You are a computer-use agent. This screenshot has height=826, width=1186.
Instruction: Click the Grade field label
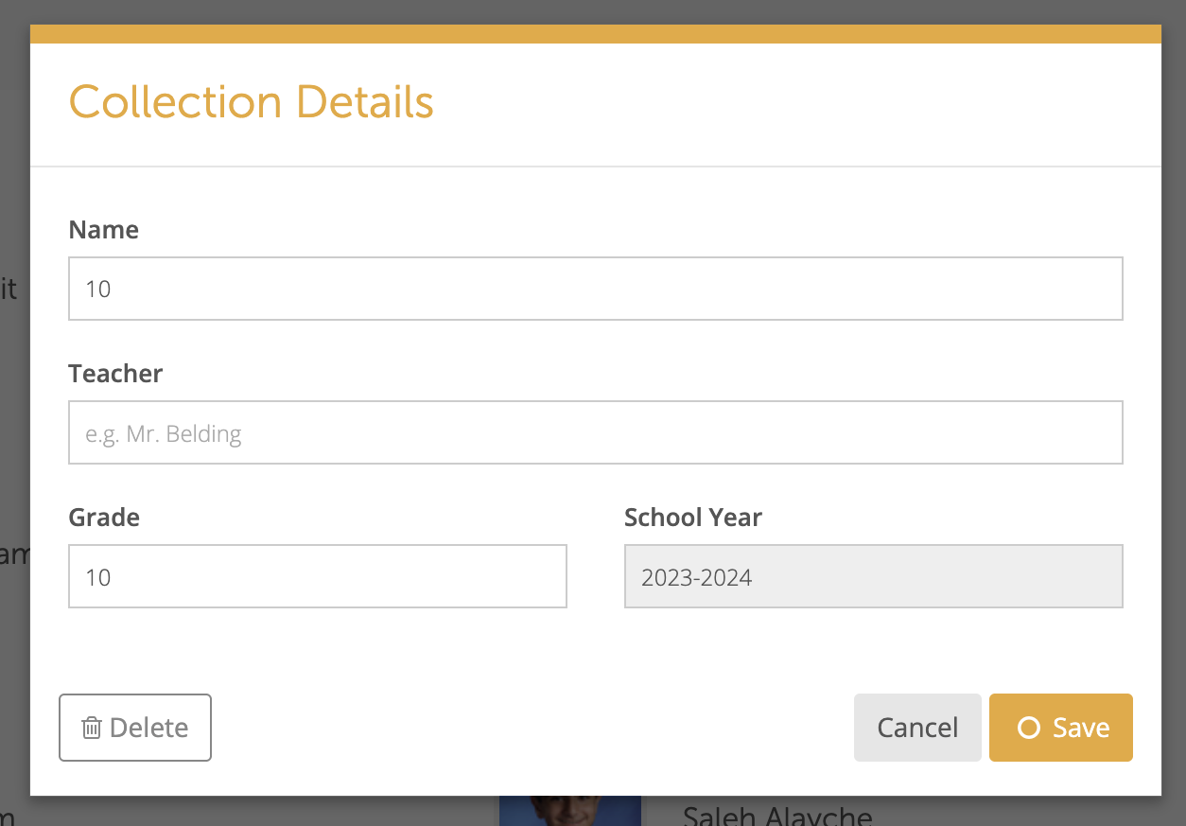[x=104, y=518]
